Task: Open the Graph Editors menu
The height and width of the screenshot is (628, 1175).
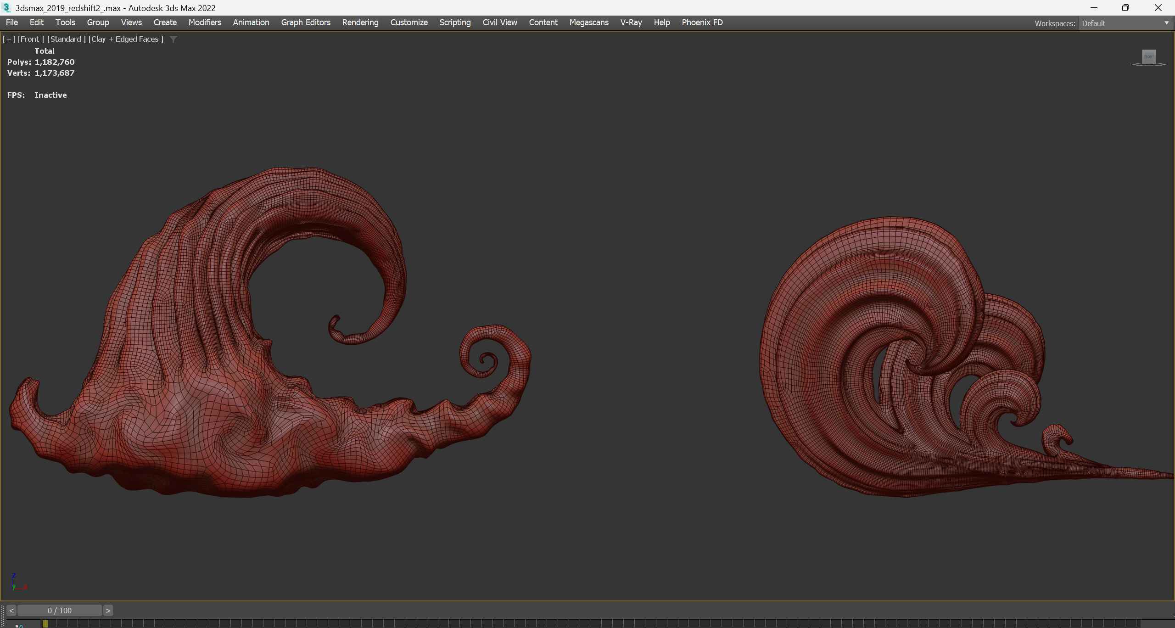Action: click(x=306, y=22)
